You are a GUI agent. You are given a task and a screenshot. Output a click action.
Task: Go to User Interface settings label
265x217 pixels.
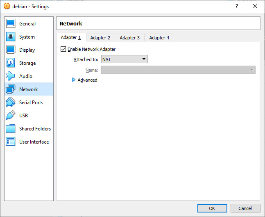click(x=34, y=142)
